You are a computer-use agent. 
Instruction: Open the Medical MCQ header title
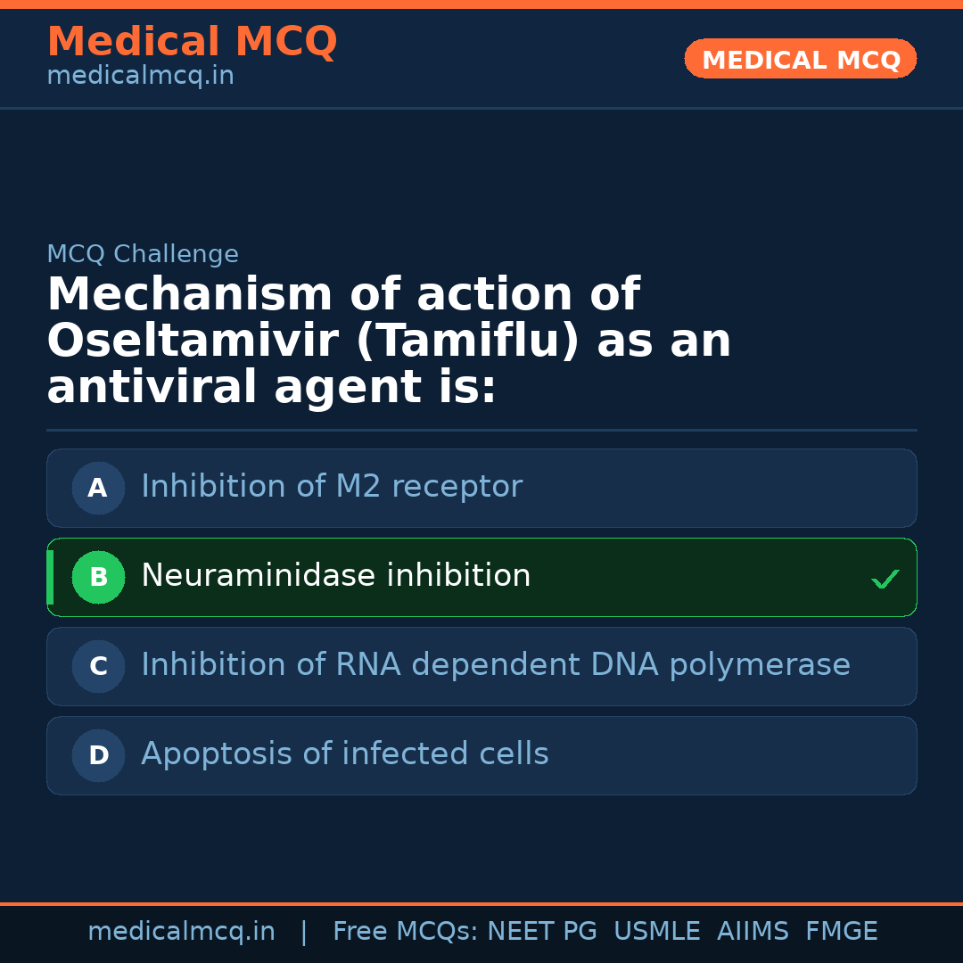tap(193, 41)
